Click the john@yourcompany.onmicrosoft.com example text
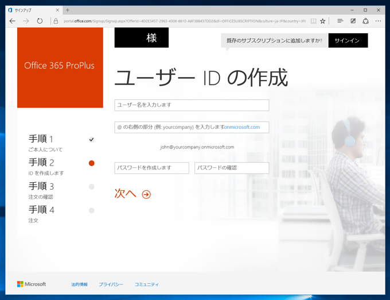 coord(197,147)
